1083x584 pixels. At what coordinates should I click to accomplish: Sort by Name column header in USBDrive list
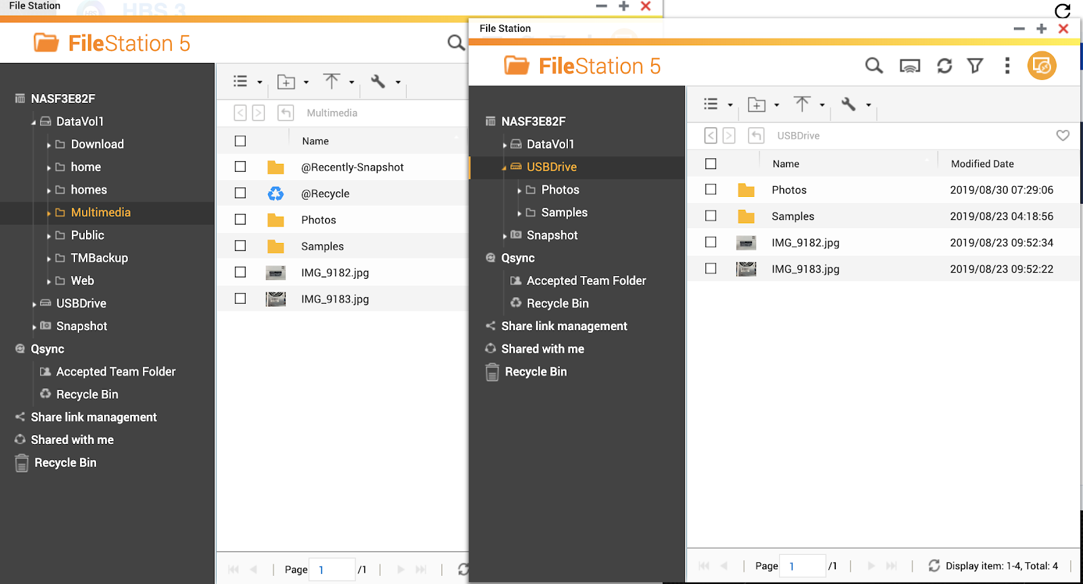[786, 164]
